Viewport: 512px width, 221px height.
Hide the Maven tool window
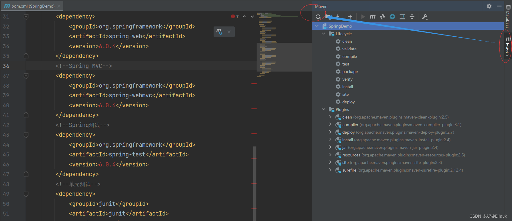point(499,6)
